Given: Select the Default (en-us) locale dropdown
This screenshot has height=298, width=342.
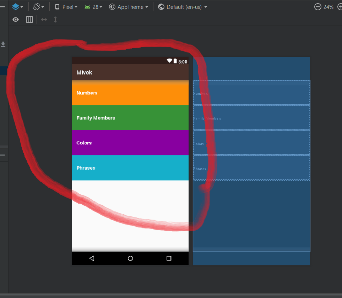Looking at the screenshot, I should pos(183,7).
